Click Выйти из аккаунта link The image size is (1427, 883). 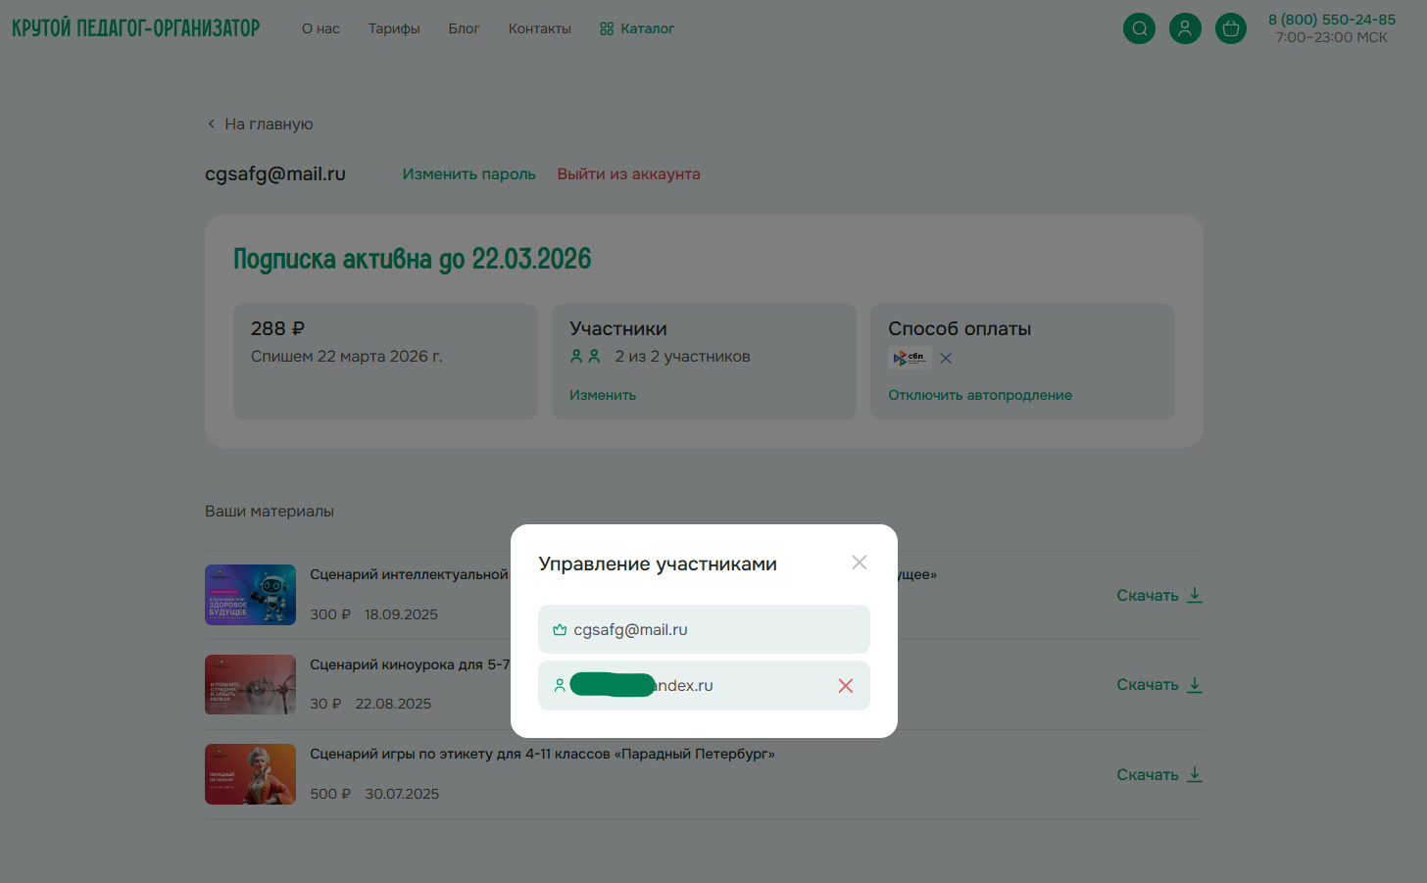click(x=628, y=174)
